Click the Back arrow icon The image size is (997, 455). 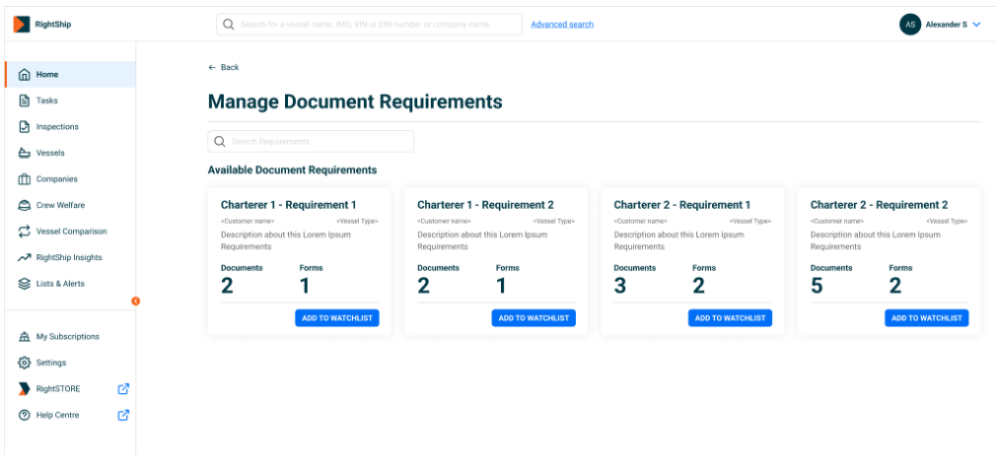click(212, 67)
